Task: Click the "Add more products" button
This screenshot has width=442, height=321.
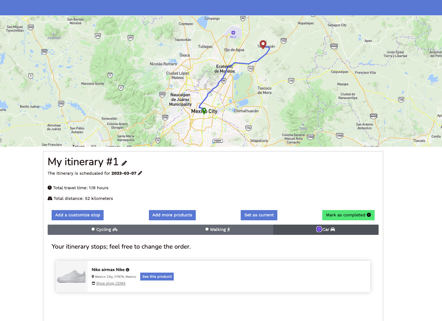Action: 172,215
